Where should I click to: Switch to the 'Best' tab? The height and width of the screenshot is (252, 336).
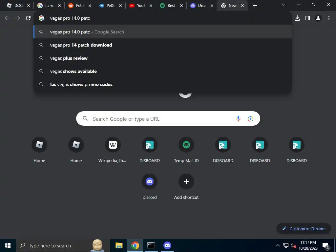click(x=171, y=6)
